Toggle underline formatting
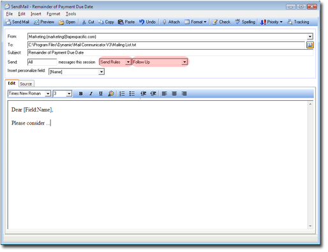The image size is (328, 252). [101, 94]
